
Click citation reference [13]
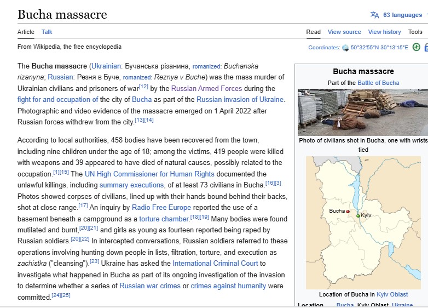point(139,120)
